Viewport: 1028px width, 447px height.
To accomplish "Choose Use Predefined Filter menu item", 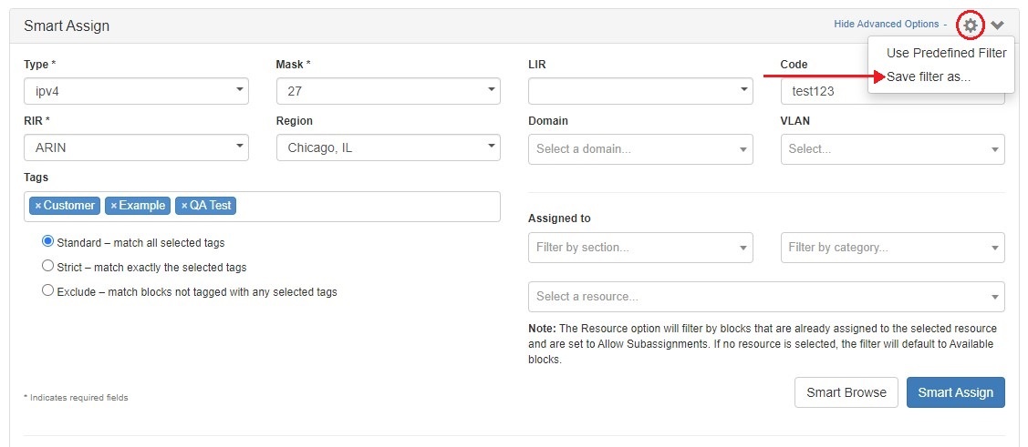I will coord(946,53).
